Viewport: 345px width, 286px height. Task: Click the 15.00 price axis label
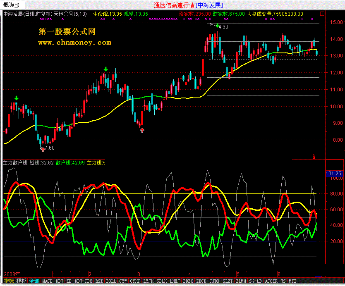pos(336,22)
